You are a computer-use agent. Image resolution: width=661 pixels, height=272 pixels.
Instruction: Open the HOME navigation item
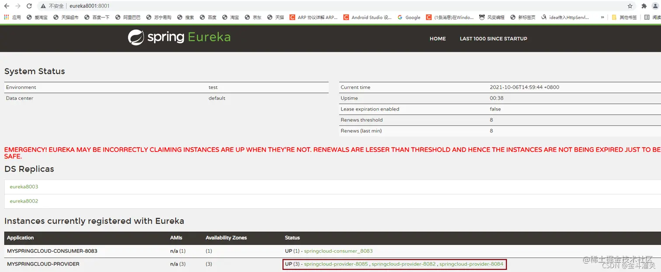(438, 39)
